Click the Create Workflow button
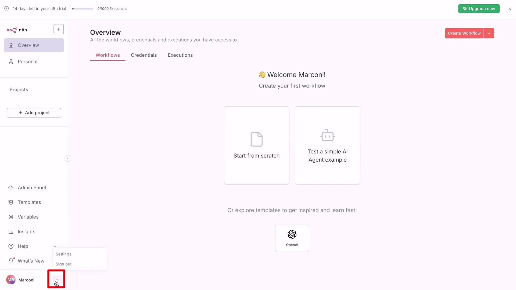 coord(464,33)
